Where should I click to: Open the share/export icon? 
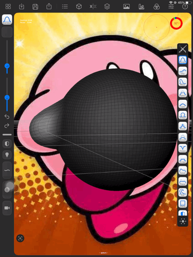(x=49, y=6)
